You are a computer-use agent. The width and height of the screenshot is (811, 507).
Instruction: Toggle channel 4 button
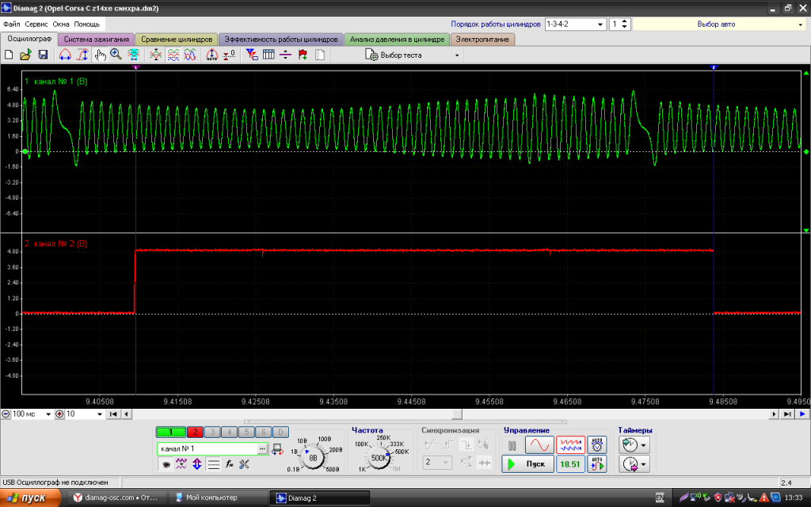coord(229,432)
